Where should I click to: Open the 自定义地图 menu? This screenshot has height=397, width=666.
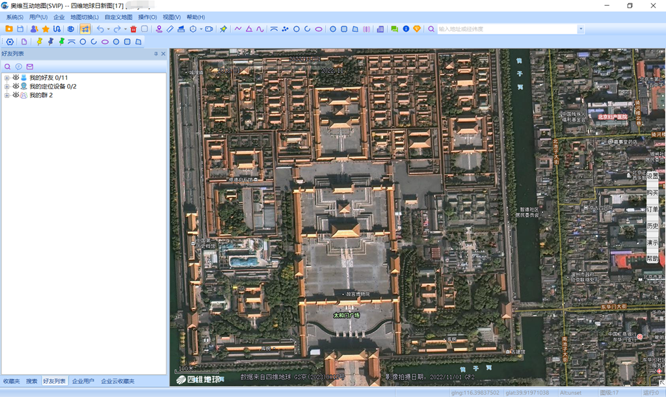coord(118,17)
